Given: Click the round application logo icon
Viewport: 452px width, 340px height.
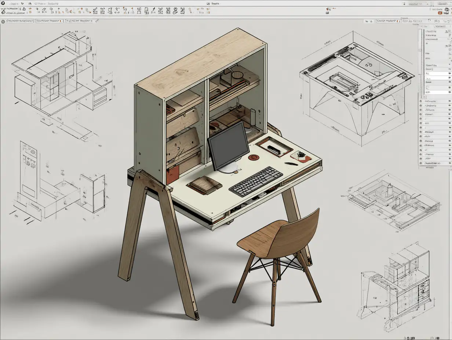Looking at the screenshot, I should [3, 3].
